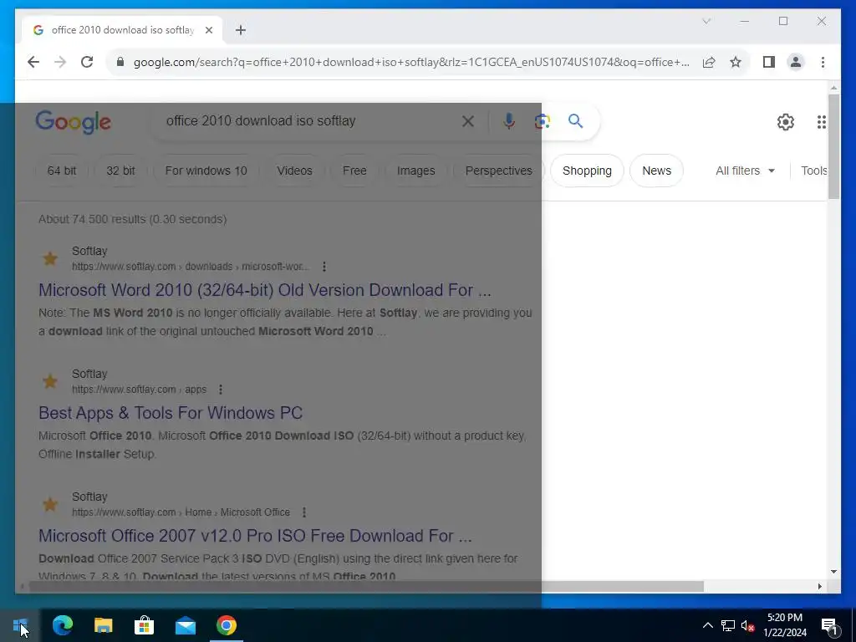
Task: Expand the All filters dropdown
Action: coord(745,171)
